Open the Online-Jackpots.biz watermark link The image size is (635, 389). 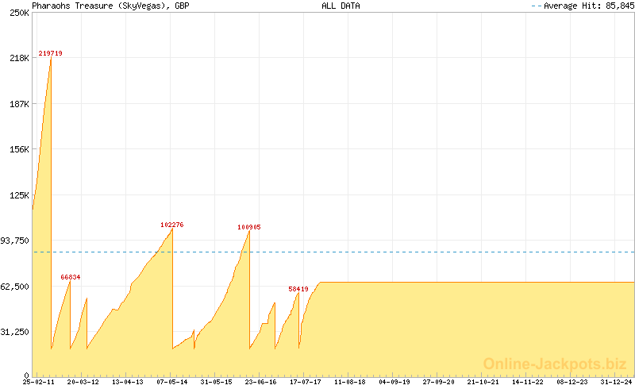click(x=555, y=364)
